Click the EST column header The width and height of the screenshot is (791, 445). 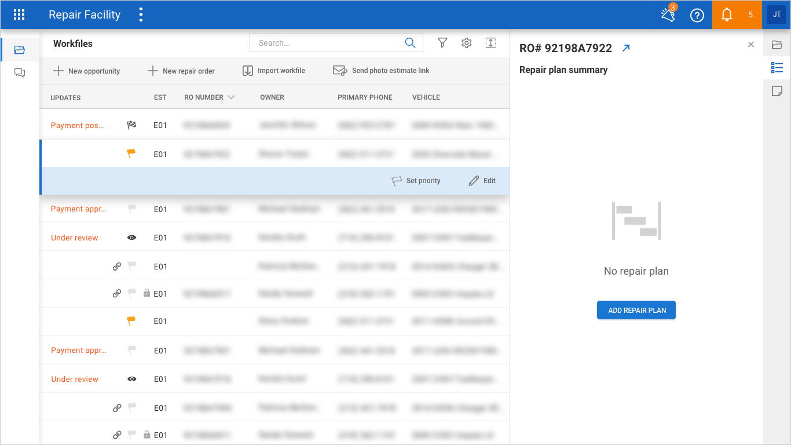160,97
